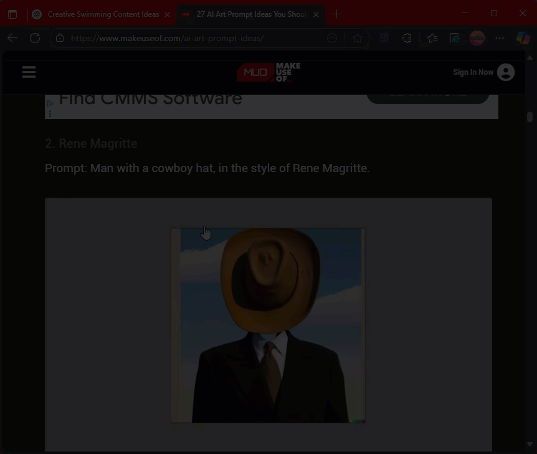Click the makeuseof.com address bar
Viewport: 537px width, 454px height.
pos(187,38)
